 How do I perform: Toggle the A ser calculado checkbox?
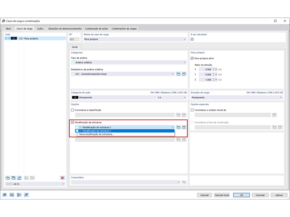pos(192,39)
